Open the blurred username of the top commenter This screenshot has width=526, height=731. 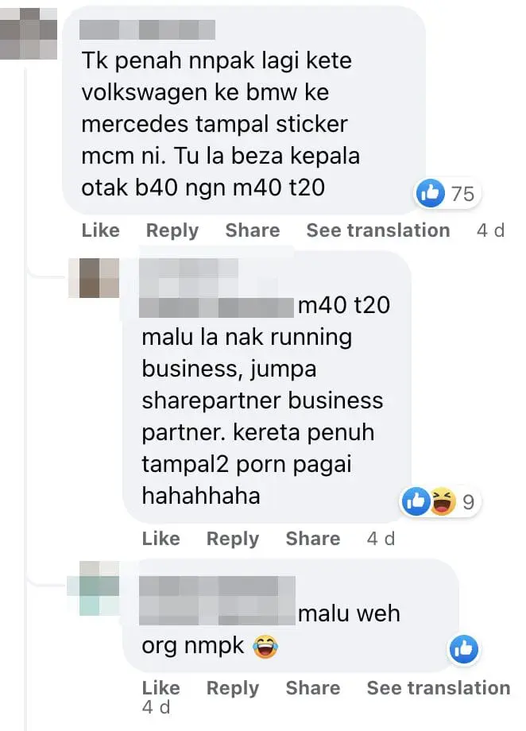point(147,30)
